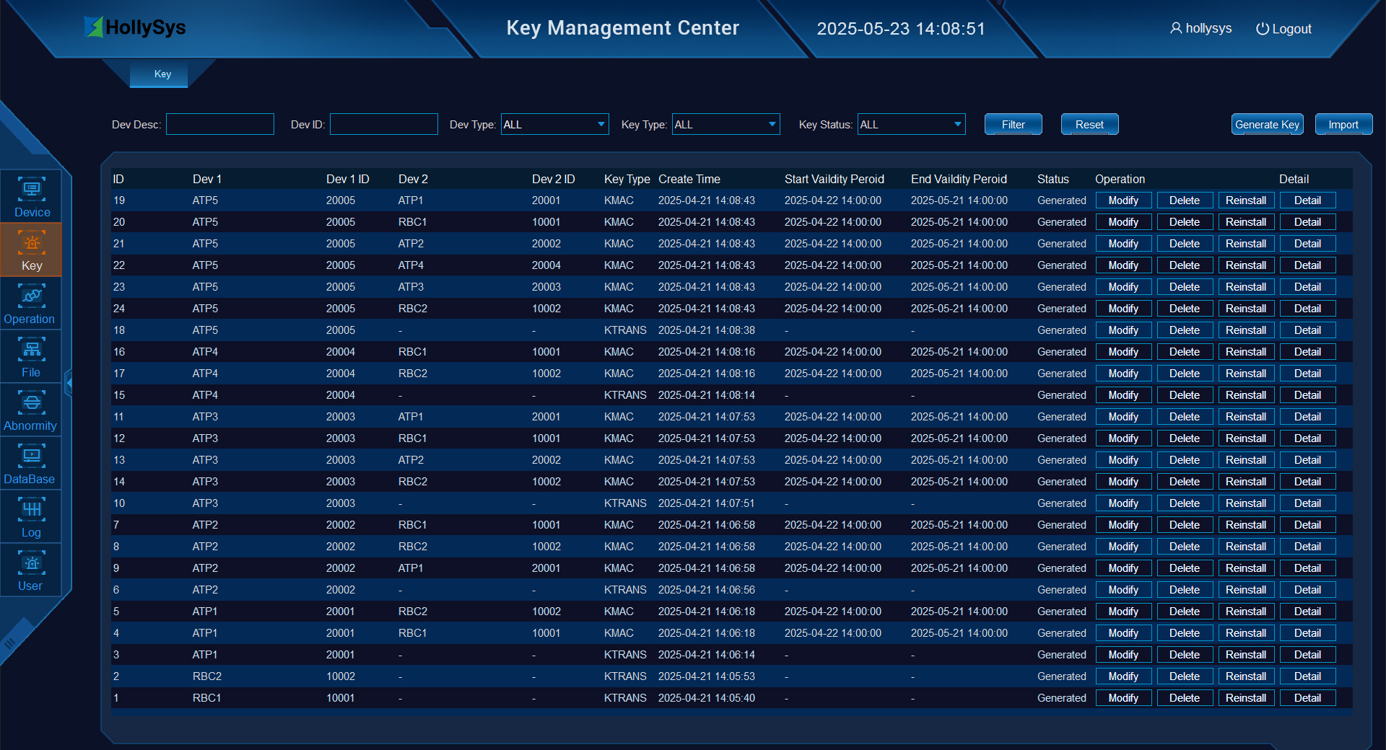Collapse the left sidebar with arrow handle
1386x750 pixels.
click(69, 382)
